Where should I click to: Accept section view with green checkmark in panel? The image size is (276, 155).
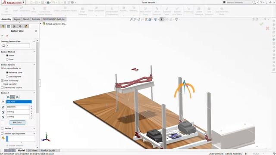point(2,36)
